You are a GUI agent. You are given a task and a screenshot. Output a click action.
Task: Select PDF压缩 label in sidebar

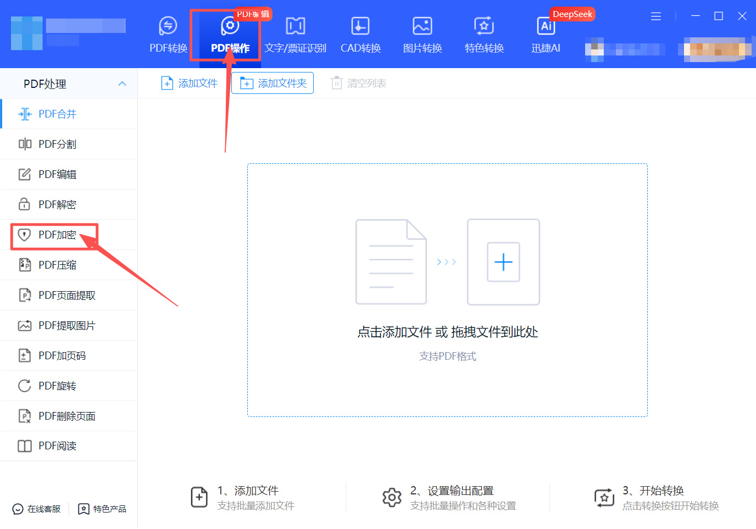point(57,265)
